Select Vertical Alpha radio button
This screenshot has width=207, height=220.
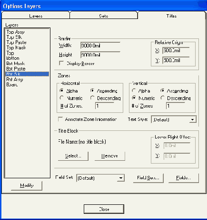point(134,91)
